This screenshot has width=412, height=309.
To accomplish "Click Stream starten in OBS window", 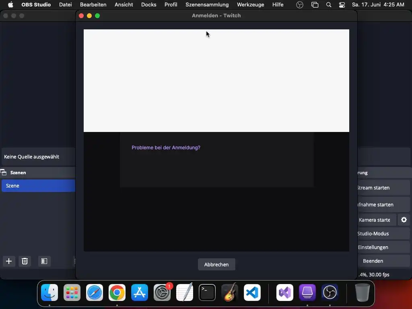I will click(383, 187).
